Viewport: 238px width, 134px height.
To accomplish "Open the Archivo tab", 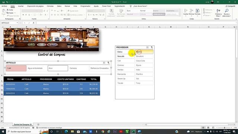I will pos(4,6).
